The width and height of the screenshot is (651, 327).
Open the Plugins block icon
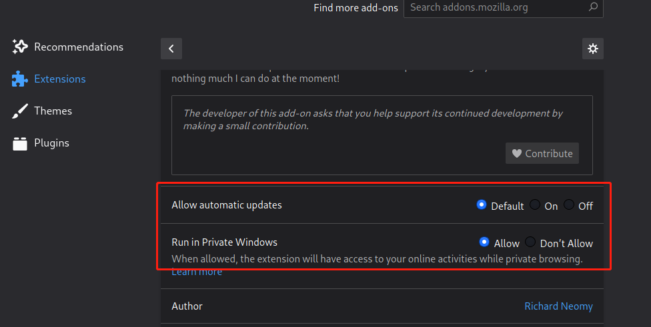click(20, 143)
